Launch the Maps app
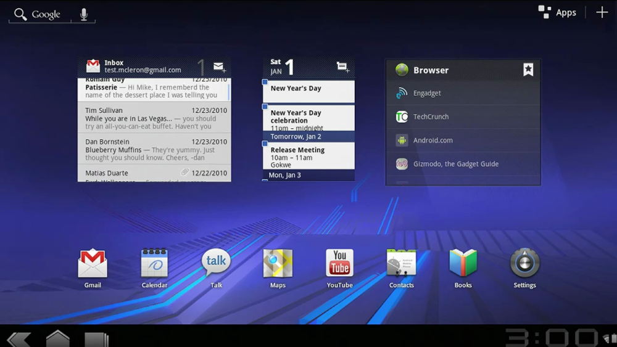 (x=278, y=264)
